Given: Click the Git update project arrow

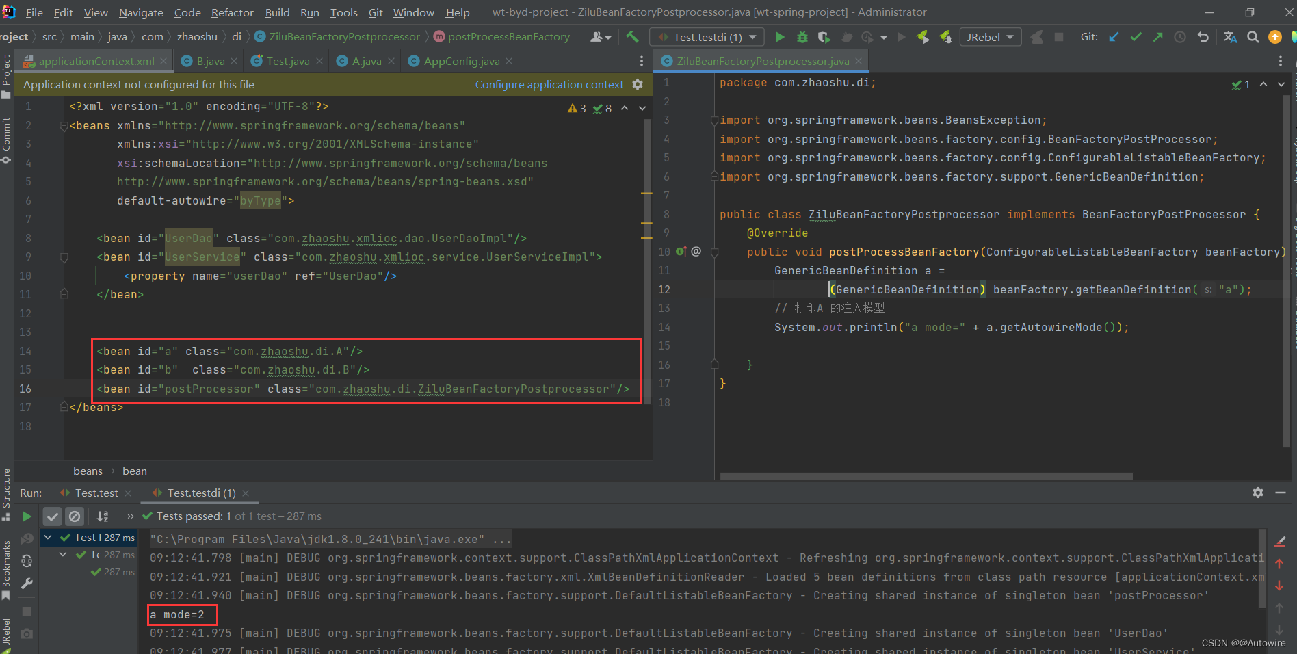Looking at the screenshot, I should (1114, 37).
